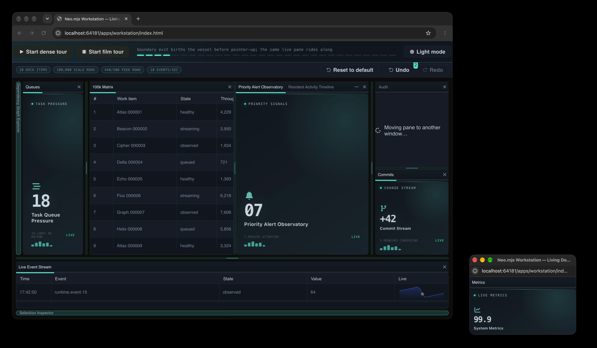597x348 pixels.
Task: Open the Priority Alert pane overflow menu
Action: click(356, 87)
